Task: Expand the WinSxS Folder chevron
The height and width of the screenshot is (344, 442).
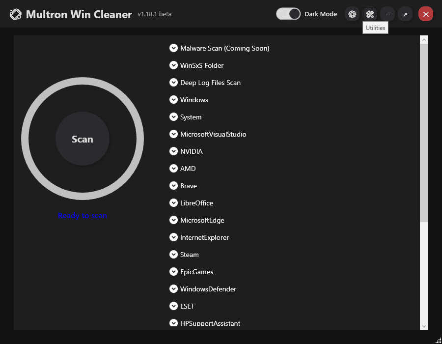Action: coord(173,65)
